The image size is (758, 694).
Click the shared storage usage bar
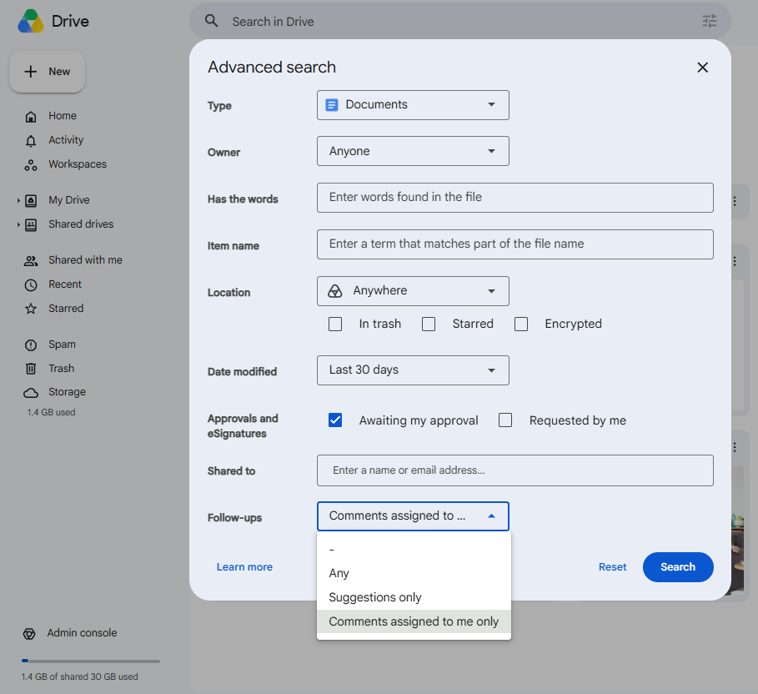point(91,661)
